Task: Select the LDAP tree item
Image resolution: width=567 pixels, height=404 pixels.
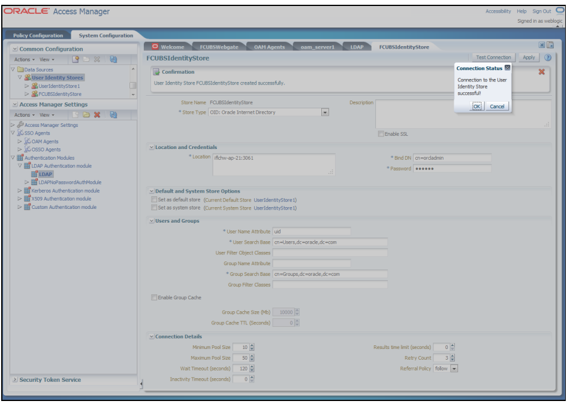Action: click(46, 174)
